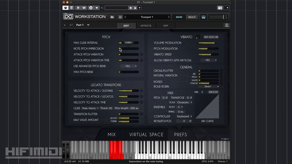The height and width of the screenshot is (164, 292).
Task: Expand the Part 1 dropdown chevron
Action: (x=88, y=25)
